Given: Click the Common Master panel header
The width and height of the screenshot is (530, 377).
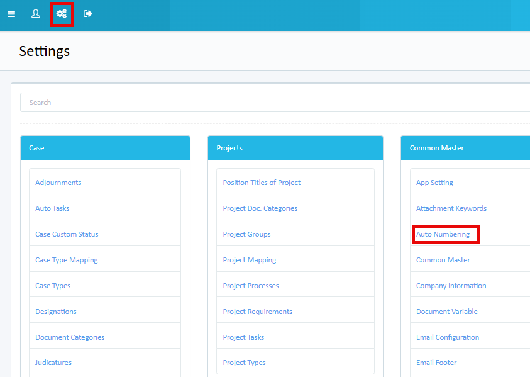Looking at the screenshot, I should pyautogui.click(x=465, y=148).
